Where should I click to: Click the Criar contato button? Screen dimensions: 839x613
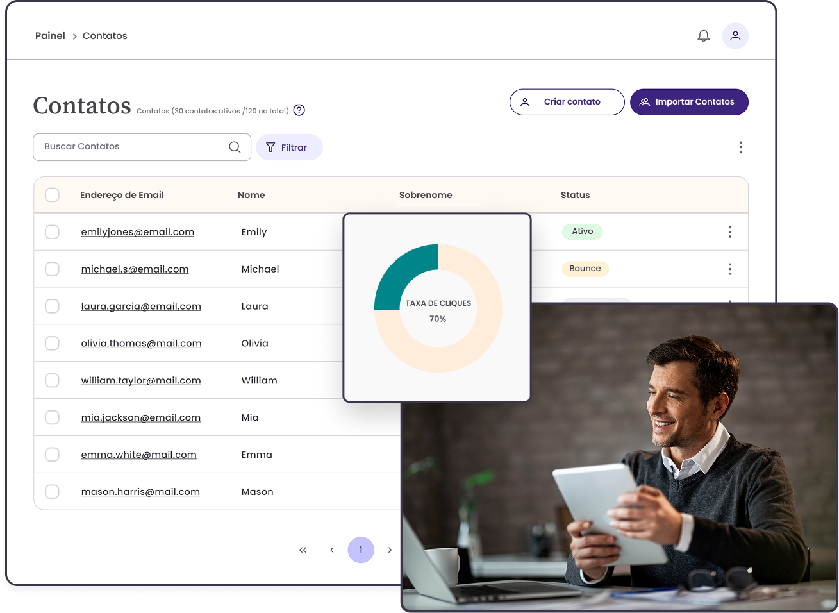tap(567, 101)
